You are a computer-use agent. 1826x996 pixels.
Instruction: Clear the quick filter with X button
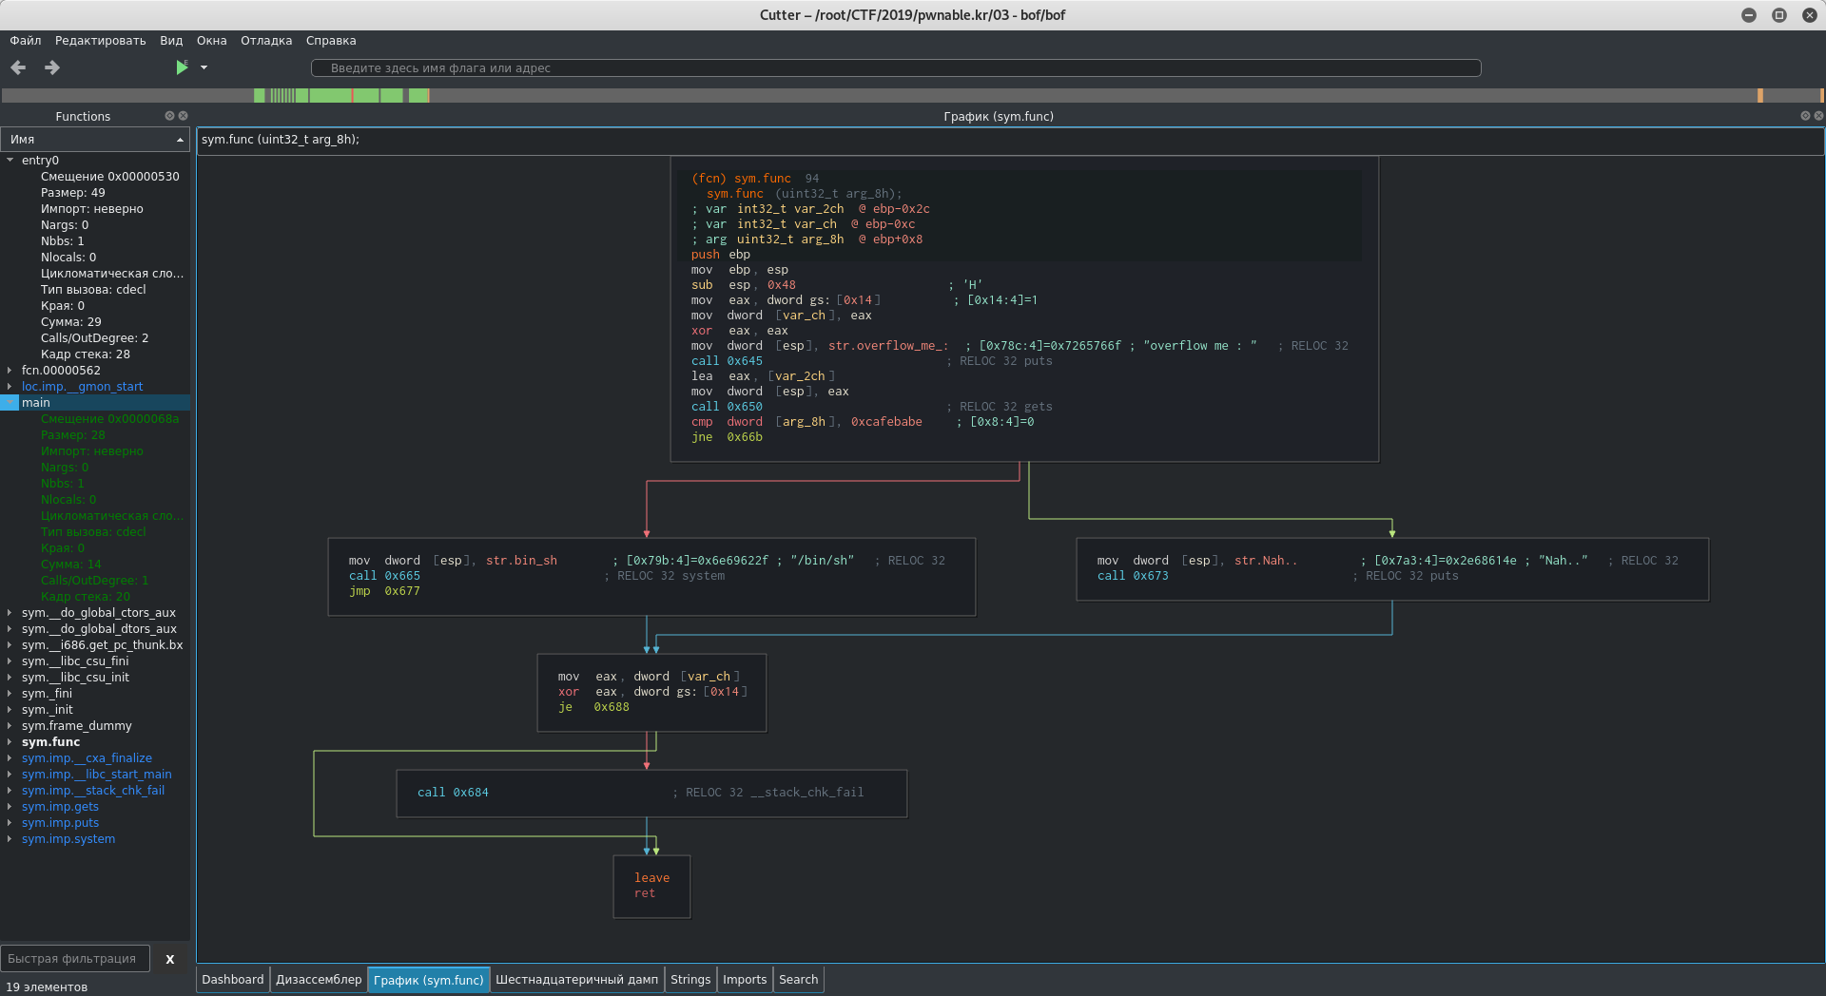[x=170, y=959]
